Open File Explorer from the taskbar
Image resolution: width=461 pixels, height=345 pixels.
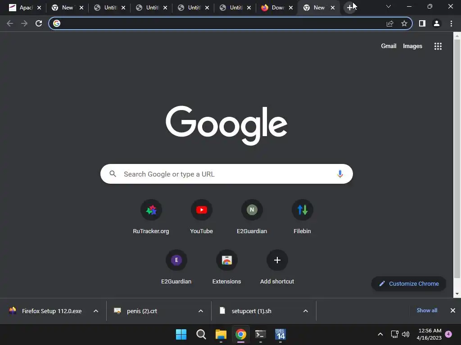click(x=221, y=334)
